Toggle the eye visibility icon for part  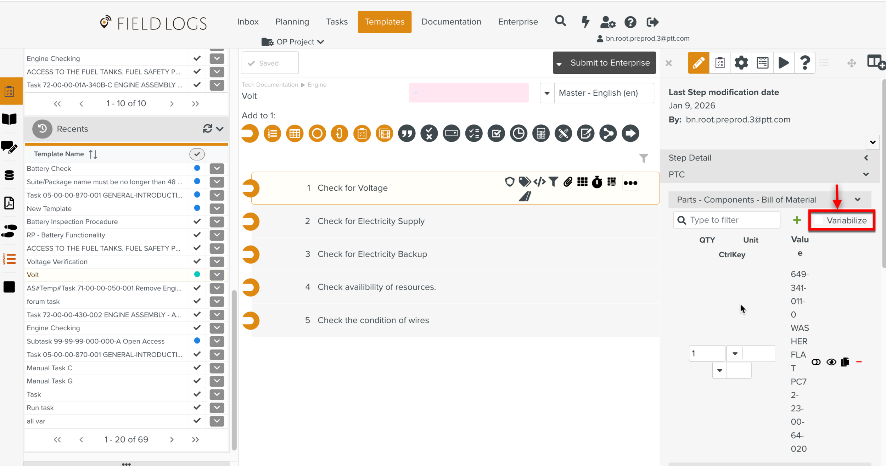pyautogui.click(x=831, y=362)
